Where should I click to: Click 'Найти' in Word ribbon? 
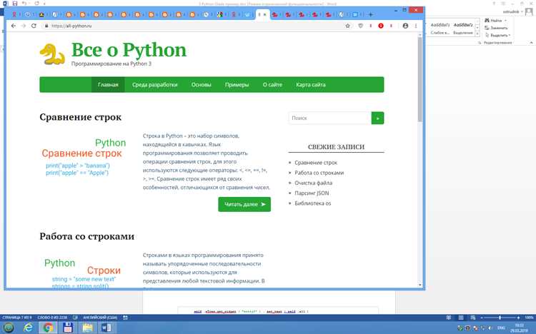(493, 21)
